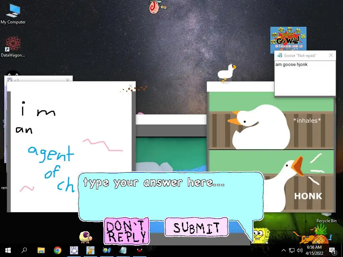This screenshot has height=257, width=343.
Task: Open taskbar search magnifier
Action: 24,250
